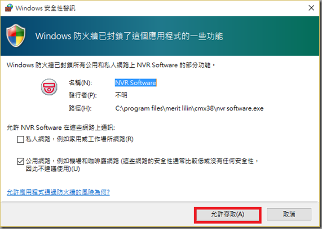Screen dimensions: 322x229
Task: Click the Windows 安全性警訊 title text
Action: (x=45, y=8)
